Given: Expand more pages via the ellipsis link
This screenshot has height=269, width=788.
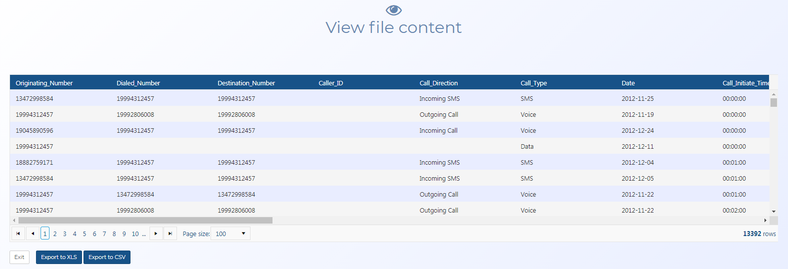Looking at the screenshot, I should [144, 234].
